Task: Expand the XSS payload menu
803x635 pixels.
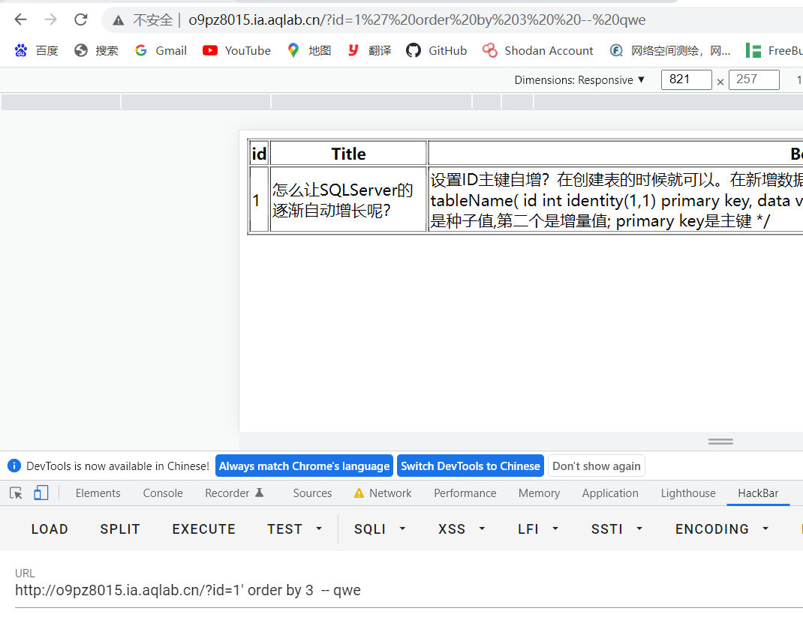Action: [460, 529]
